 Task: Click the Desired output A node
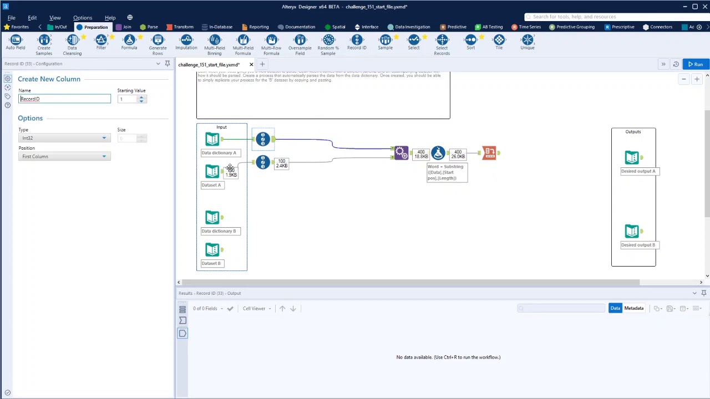pos(632,158)
